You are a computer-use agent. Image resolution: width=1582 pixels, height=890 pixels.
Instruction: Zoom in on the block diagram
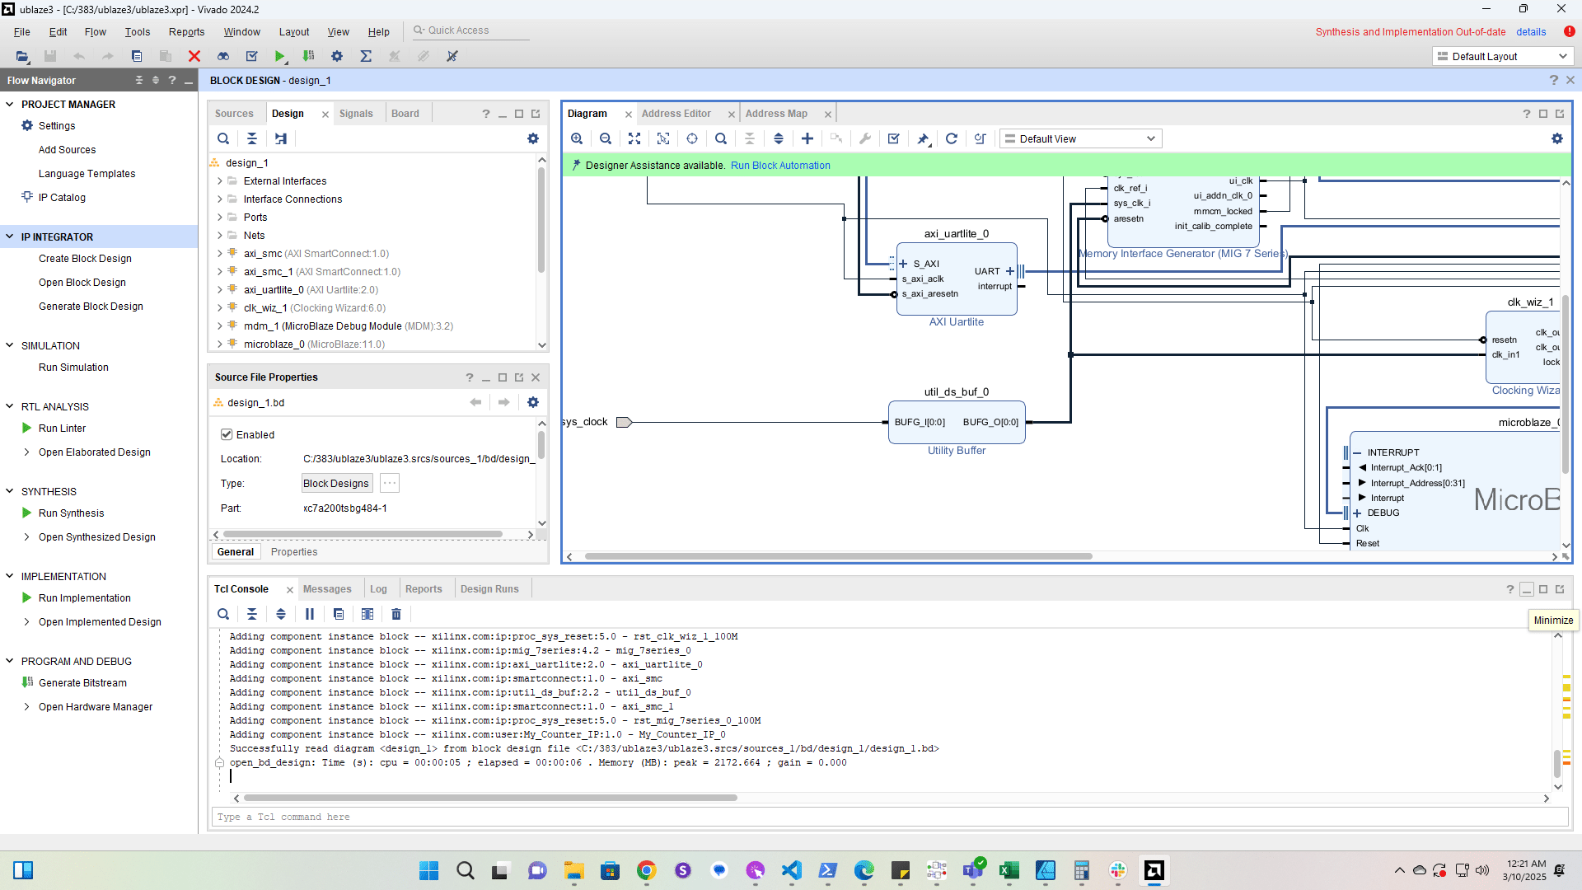(x=577, y=138)
